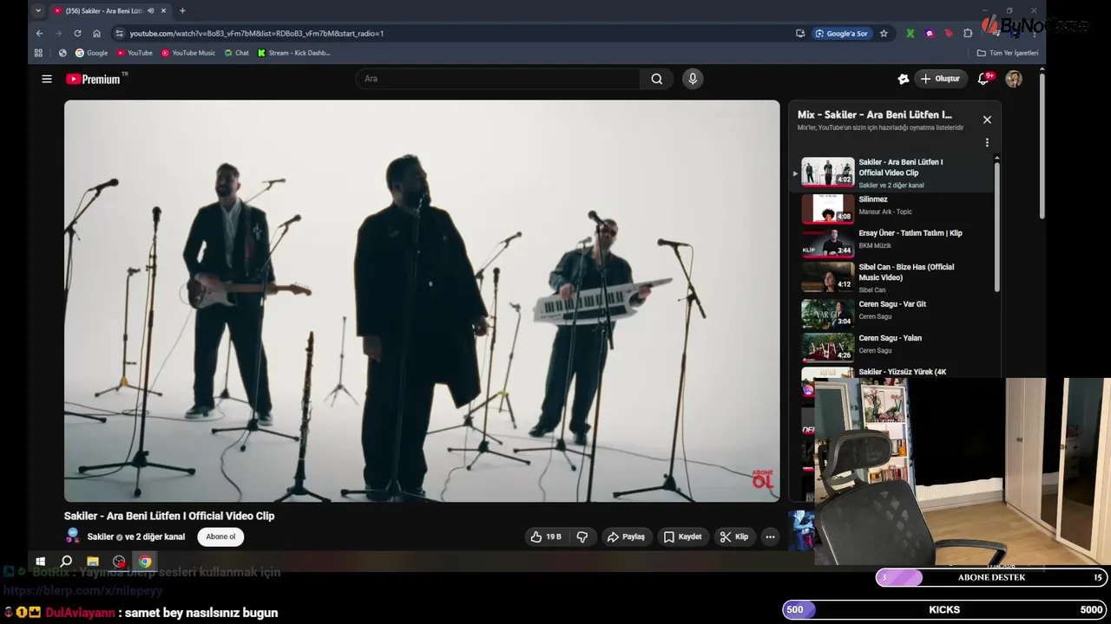1111x624 pixels.
Task: Open File Explorer from the taskbar
Action: [93, 562]
